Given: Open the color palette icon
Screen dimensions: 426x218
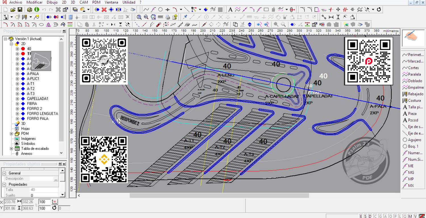Looking at the screenshot, I should [82, 10].
